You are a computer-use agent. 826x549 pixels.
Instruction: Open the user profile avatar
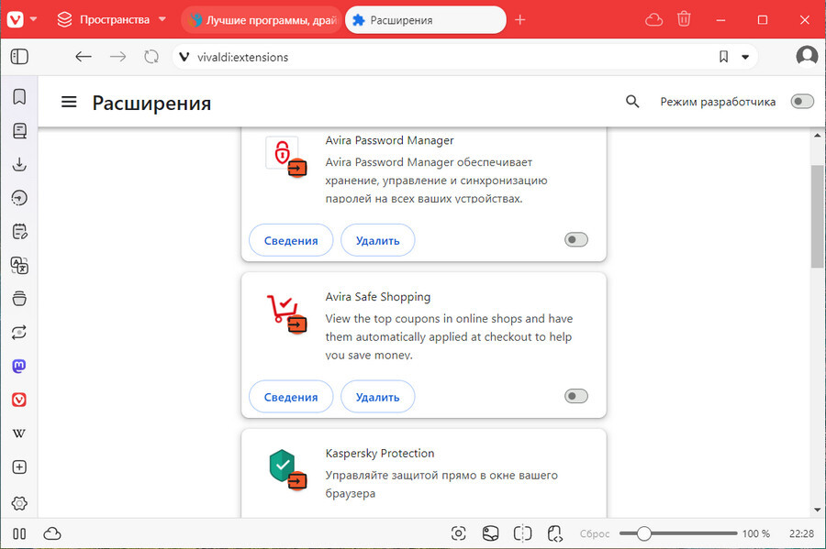[x=807, y=56]
